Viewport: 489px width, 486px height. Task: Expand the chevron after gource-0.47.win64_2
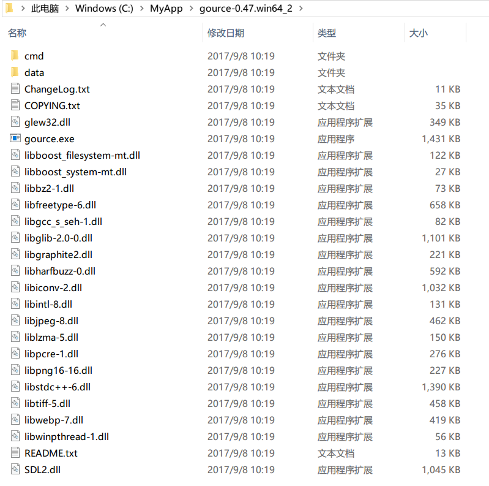(x=300, y=9)
